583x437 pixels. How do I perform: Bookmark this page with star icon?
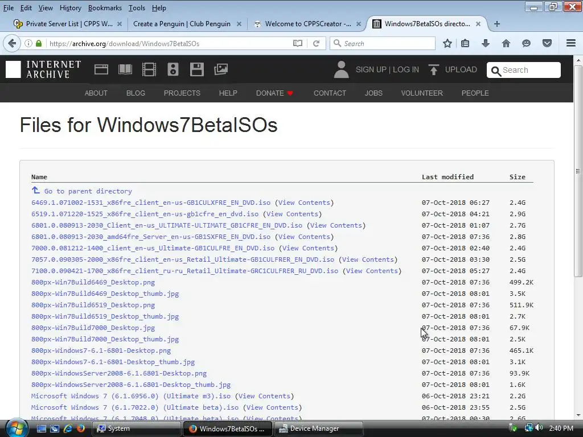click(x=447, y=43)
